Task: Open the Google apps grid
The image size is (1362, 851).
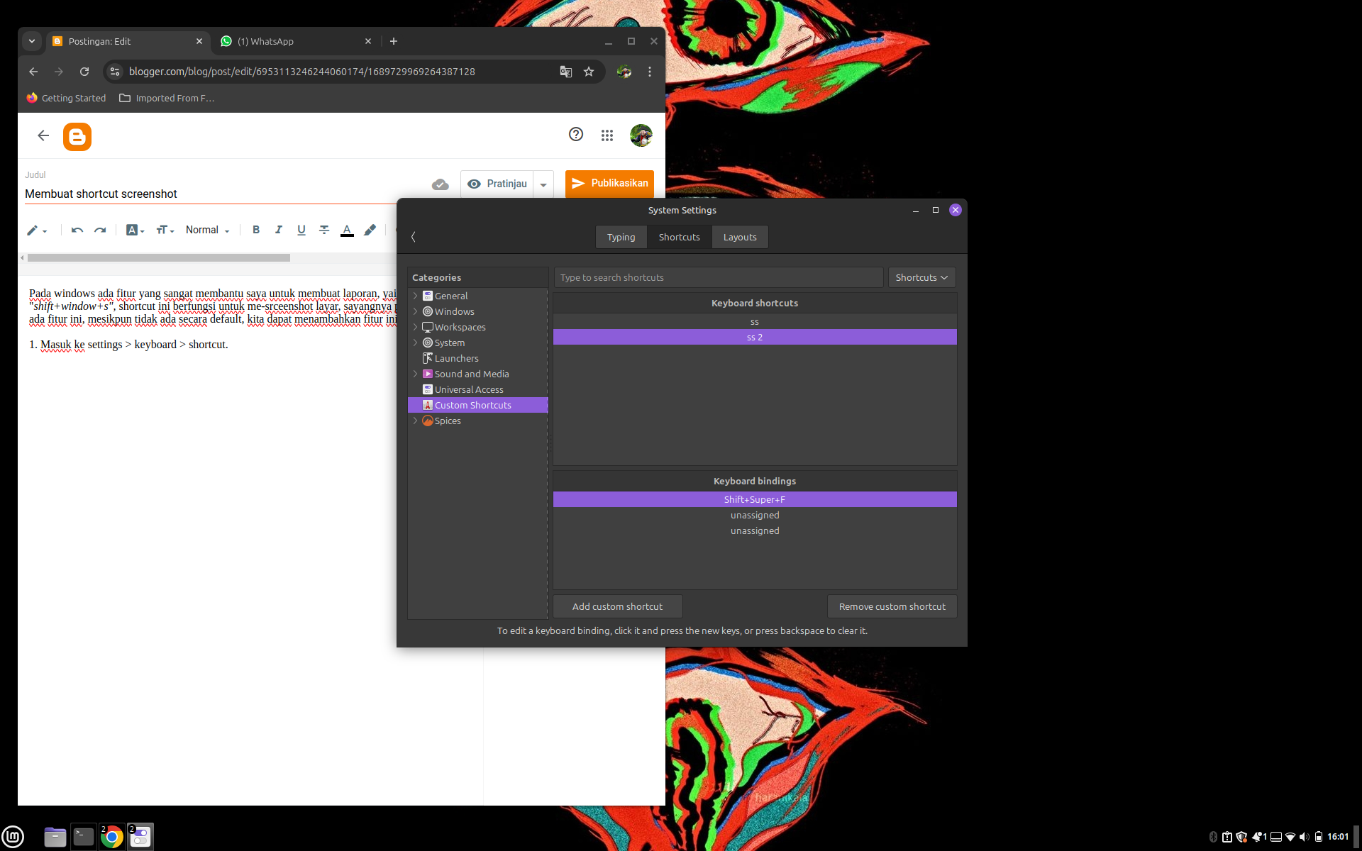Action: 607,135
